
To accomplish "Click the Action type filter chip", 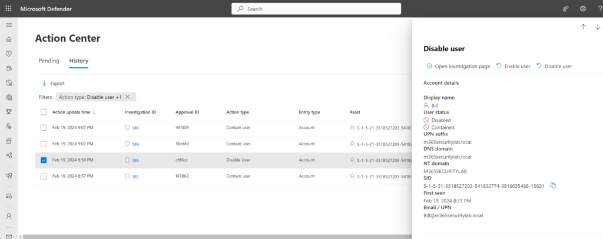I will click(96, 97).
